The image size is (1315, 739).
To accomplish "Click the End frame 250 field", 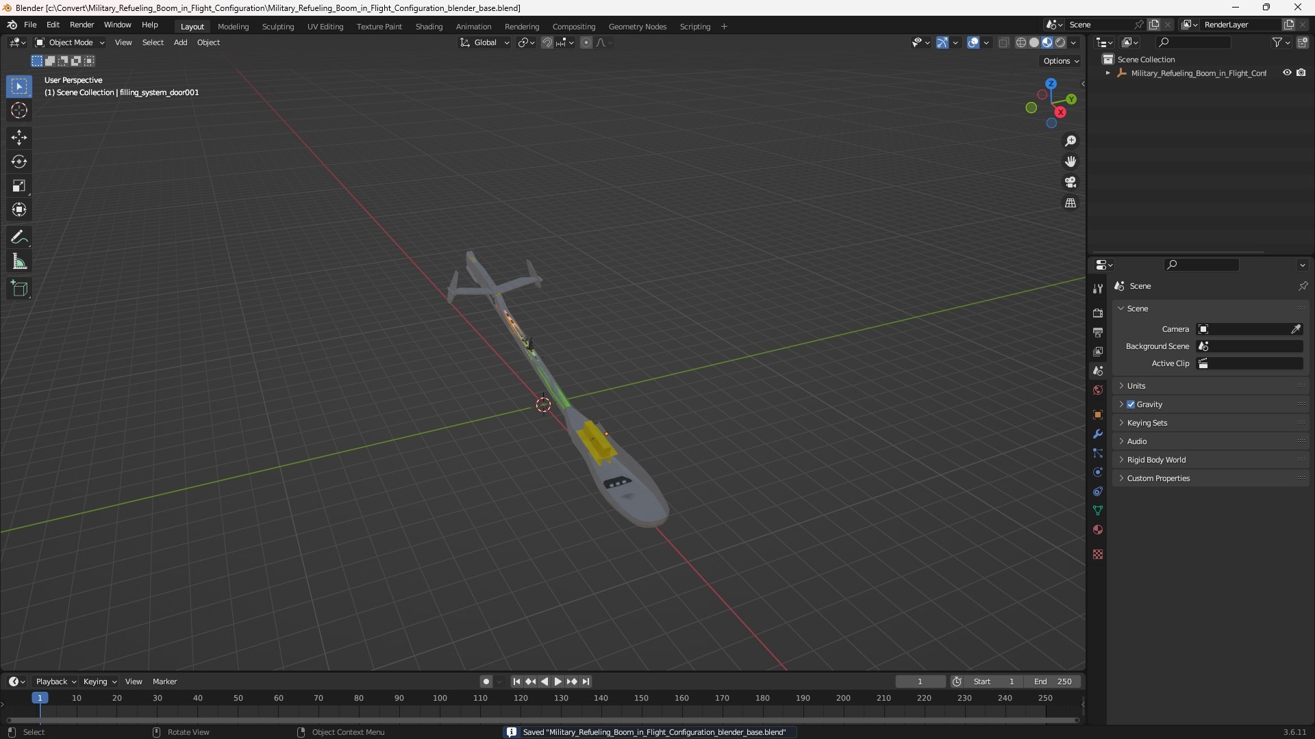I will point(1053,682).
